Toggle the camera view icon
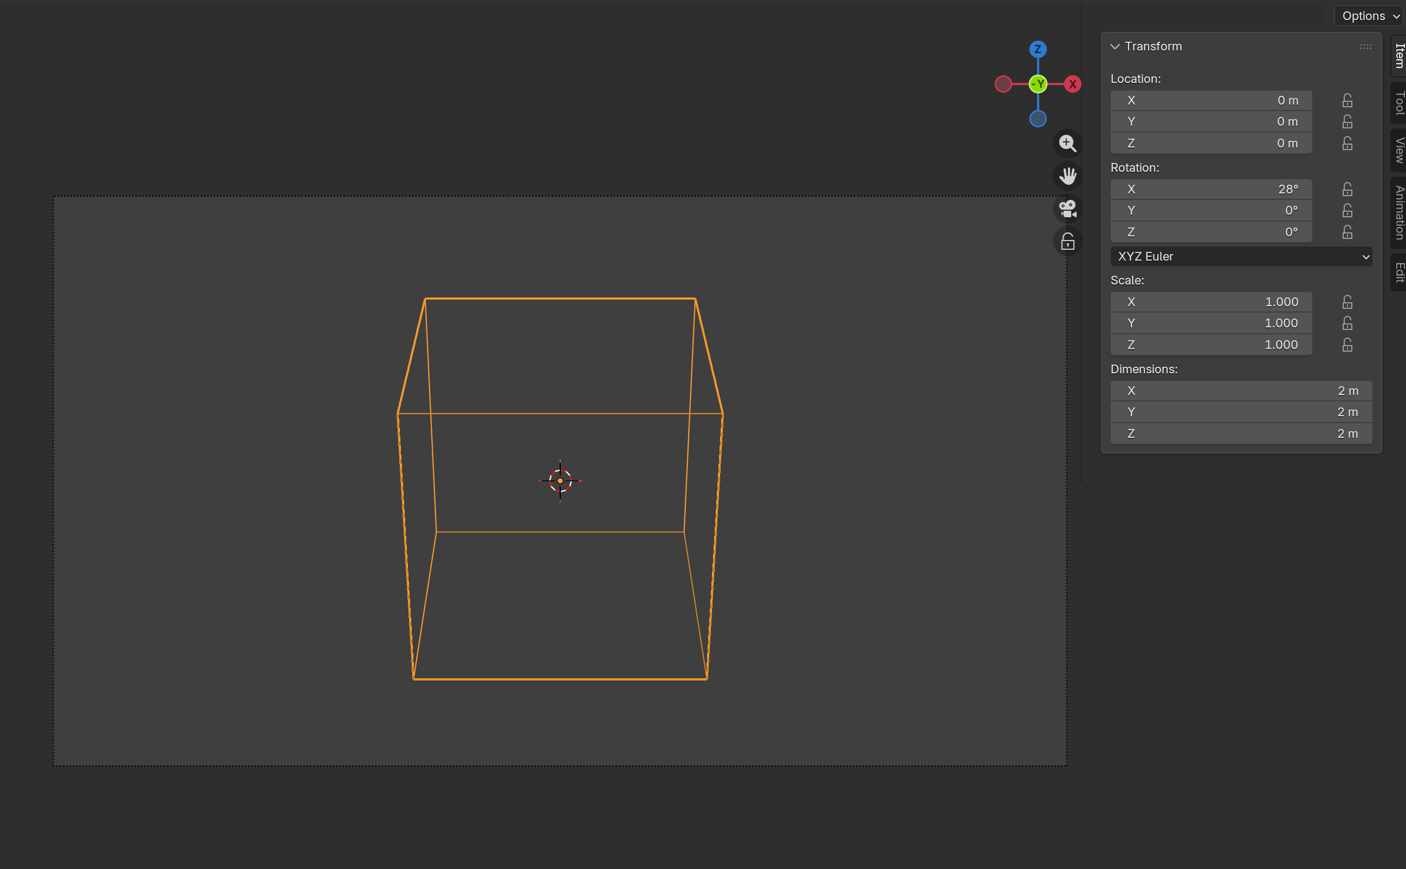Viewport: 1406px width, 869px height. 1067,209
